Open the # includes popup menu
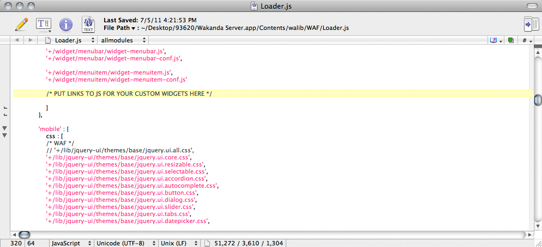This screenshot has height=247, width=542. point(526,40)
